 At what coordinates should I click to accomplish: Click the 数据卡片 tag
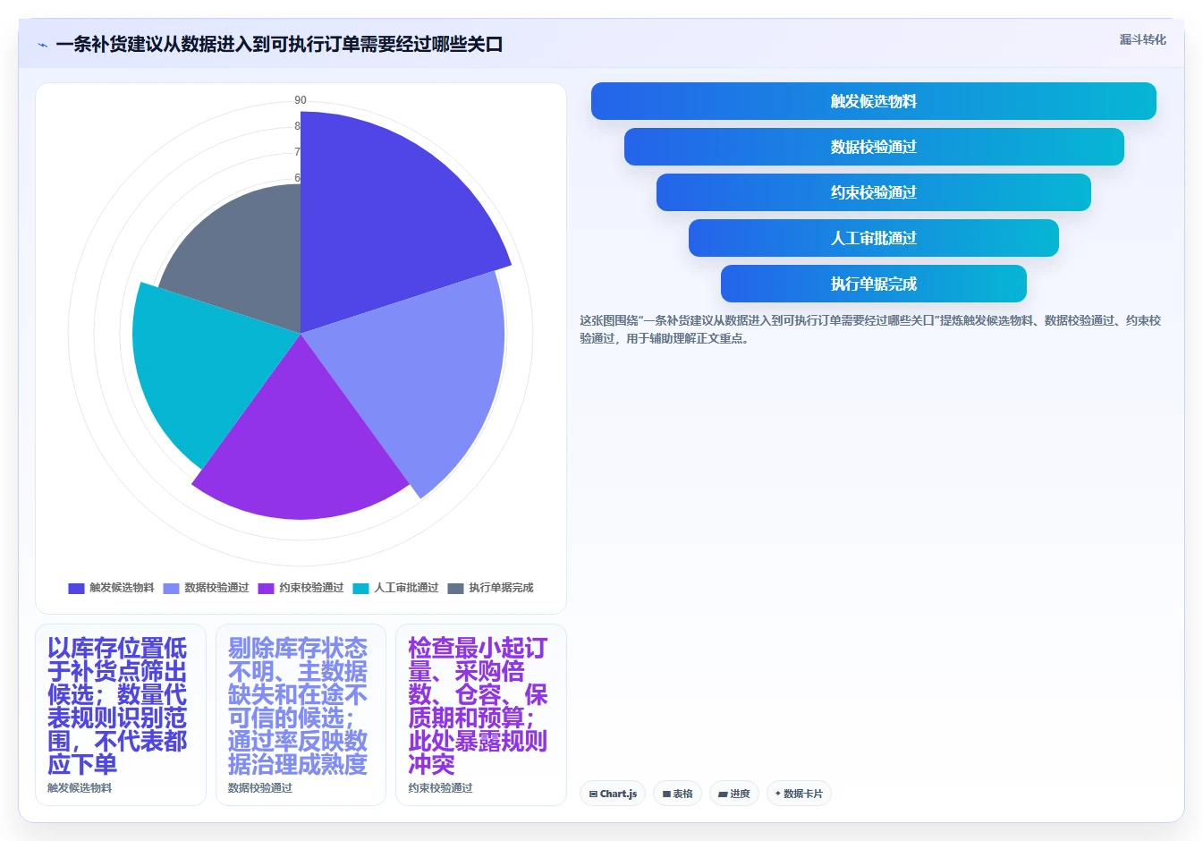click(x=799, y=794)
